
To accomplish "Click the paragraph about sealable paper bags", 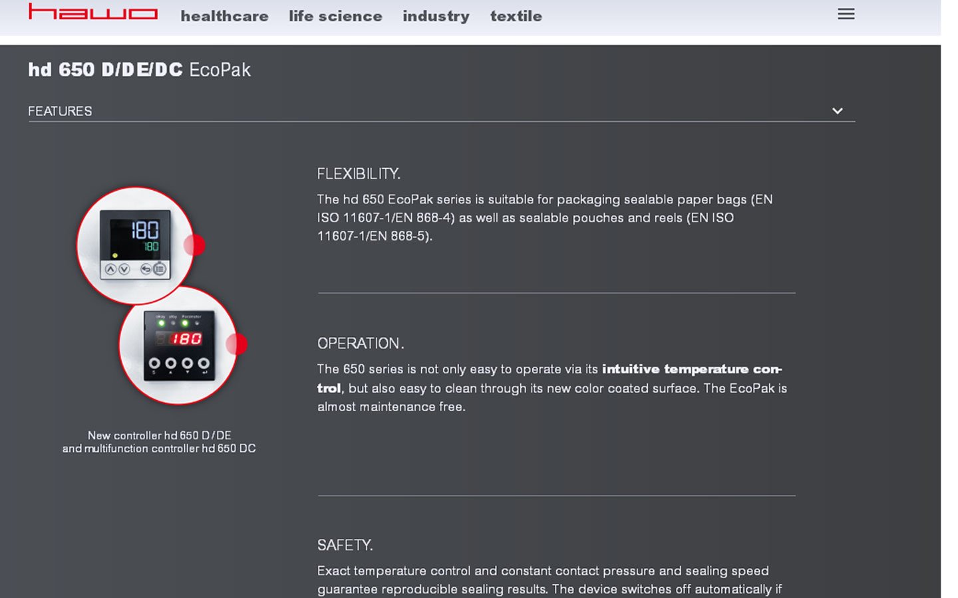I will pos(545,217).
